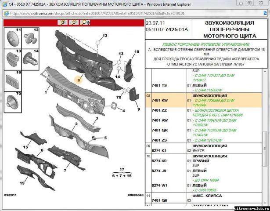Click row reference 09 in parts list
Viewport: 270px width, 211px height.
148,146
